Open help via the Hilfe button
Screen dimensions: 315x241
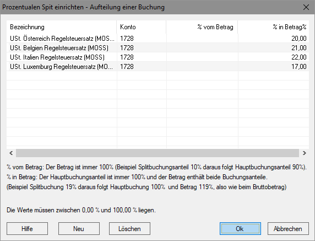coord(27,228)
